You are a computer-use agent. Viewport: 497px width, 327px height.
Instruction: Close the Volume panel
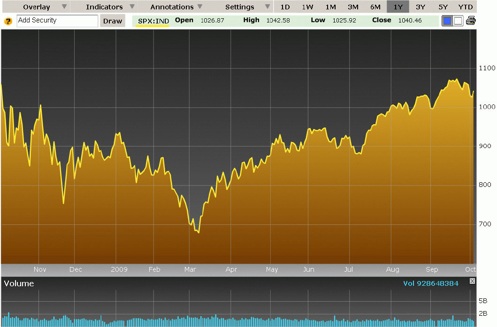click(x=472, y=281)
